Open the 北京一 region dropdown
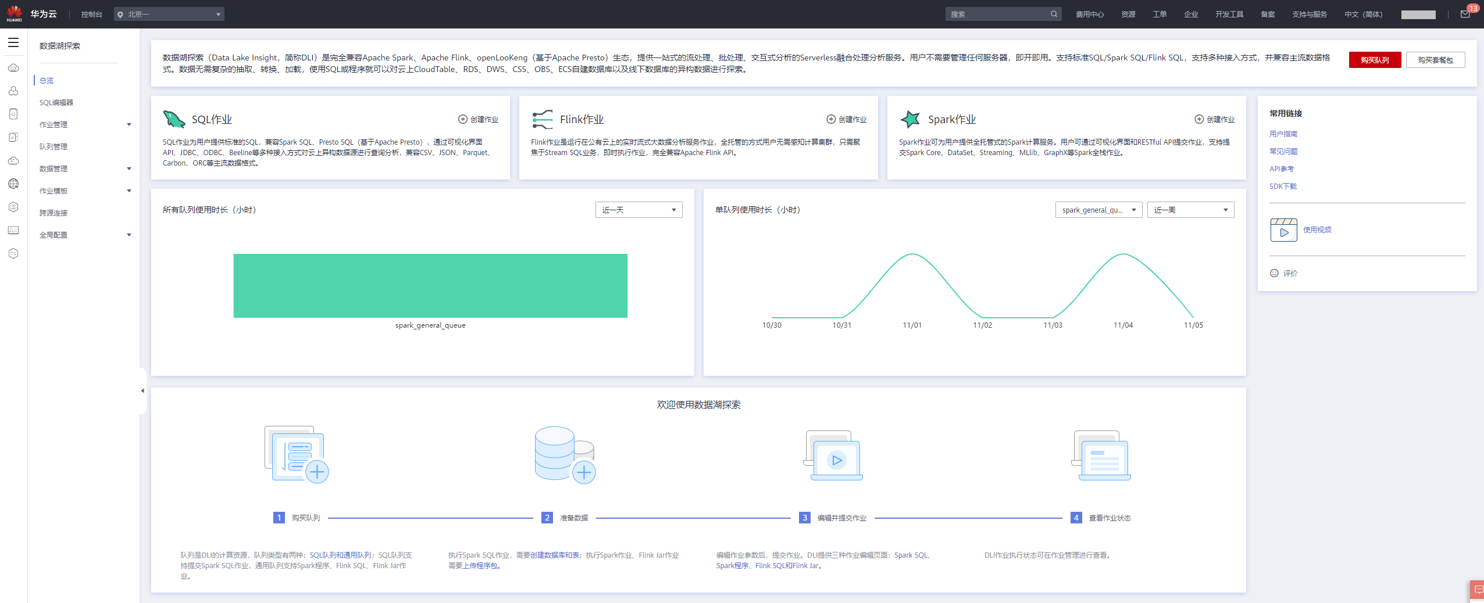The width and height of the screenshot is (1484, 603). [169, 14]
